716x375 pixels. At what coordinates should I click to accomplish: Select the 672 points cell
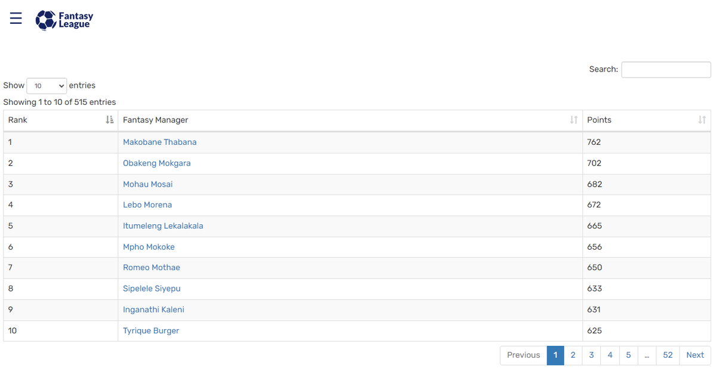(647, 205)
